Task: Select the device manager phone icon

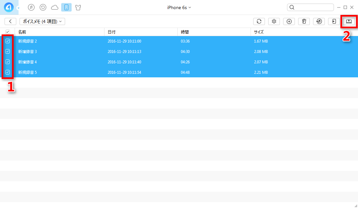Action: pos(66,7)
